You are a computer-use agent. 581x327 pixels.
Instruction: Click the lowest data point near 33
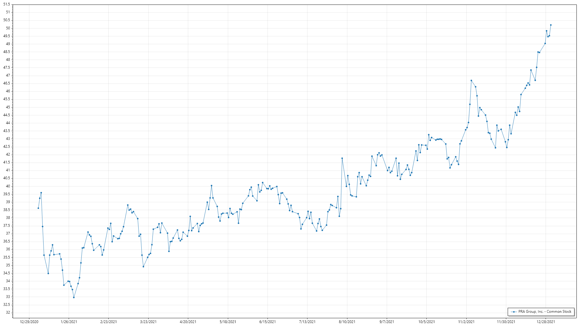[74, 297]
